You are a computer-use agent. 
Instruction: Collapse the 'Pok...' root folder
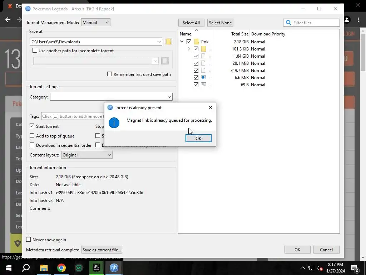(x=182, y=42)
